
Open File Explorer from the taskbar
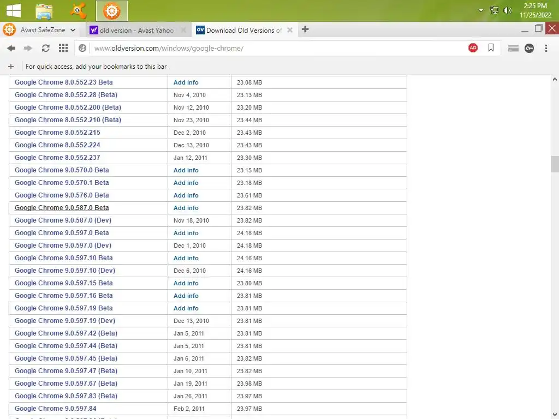coord(44,11)
